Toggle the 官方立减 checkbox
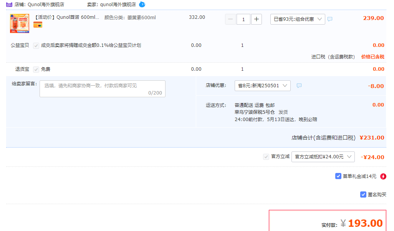Viewport: 394px width, 231px height. pyautogui.click(x=266, y=157)
